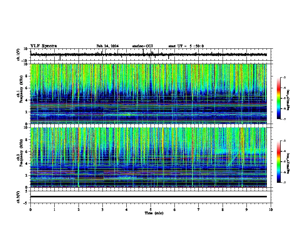Click the "2" tick on ch.2 frequency axis

[x=27, y=175]
